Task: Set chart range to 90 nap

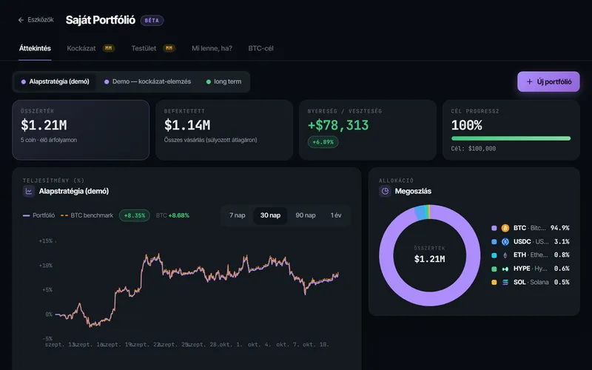Action: point(306,215)
